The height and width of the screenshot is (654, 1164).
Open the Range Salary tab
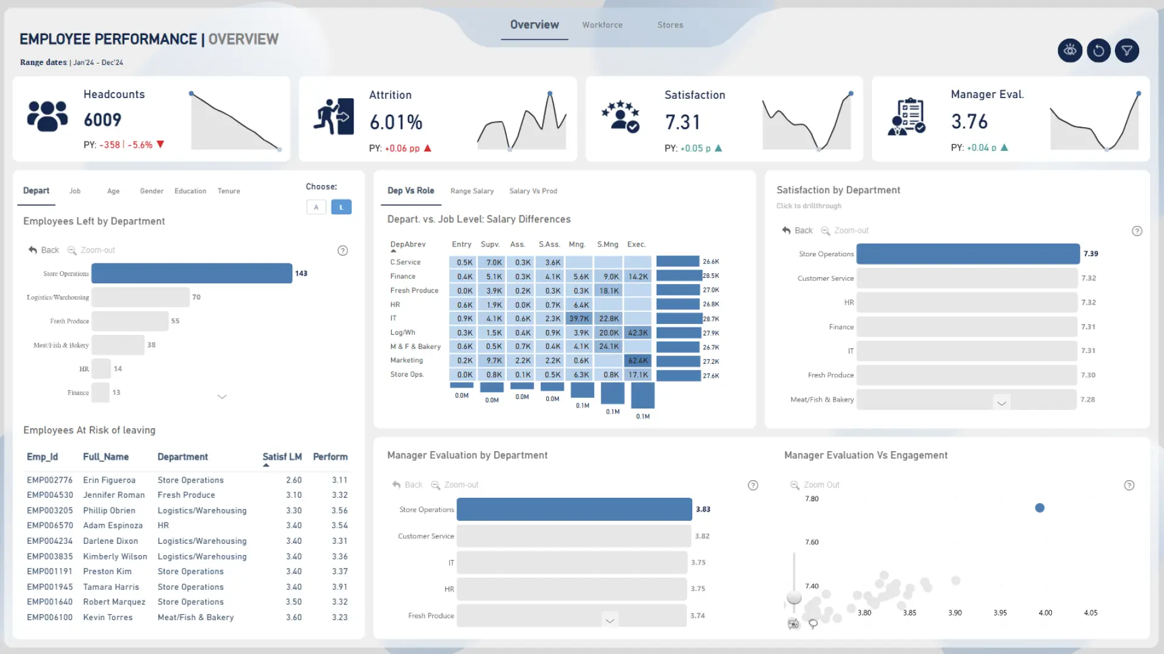click(x=472, y=191)
